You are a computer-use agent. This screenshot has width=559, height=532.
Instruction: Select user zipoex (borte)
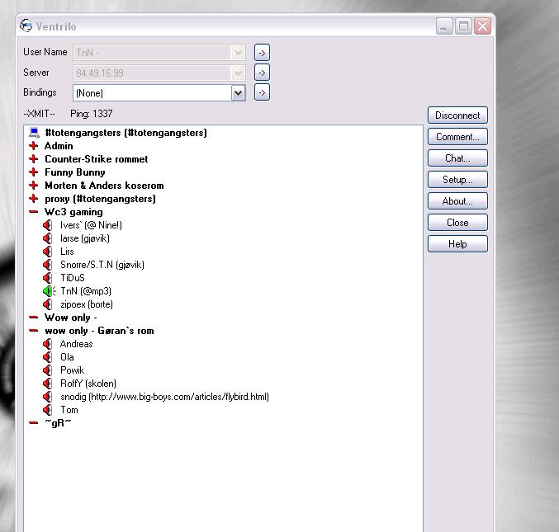(x=87, y=304)
